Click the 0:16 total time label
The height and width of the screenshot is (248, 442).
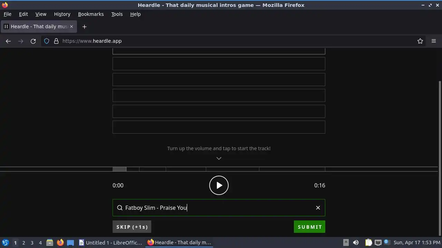320,185
